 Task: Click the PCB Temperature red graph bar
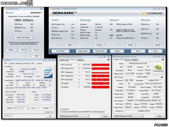pos(100,80)
